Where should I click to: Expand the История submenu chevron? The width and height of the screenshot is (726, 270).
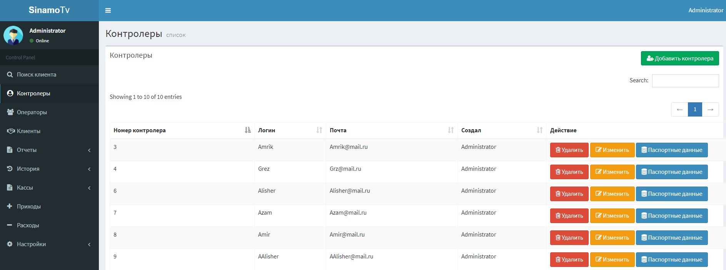(89, 169)
